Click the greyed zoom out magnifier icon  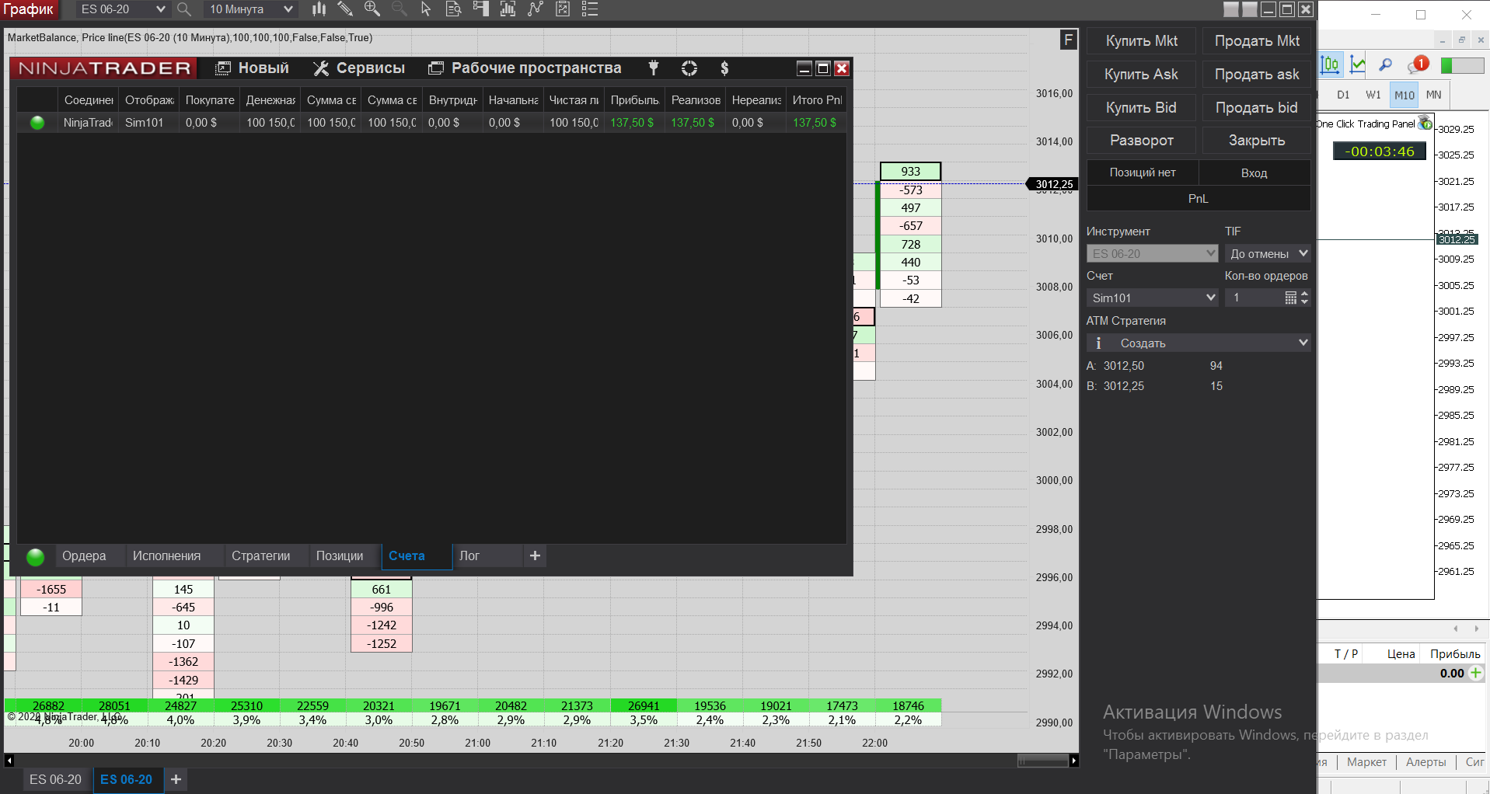pyautogui.click(x=400, y=9)
